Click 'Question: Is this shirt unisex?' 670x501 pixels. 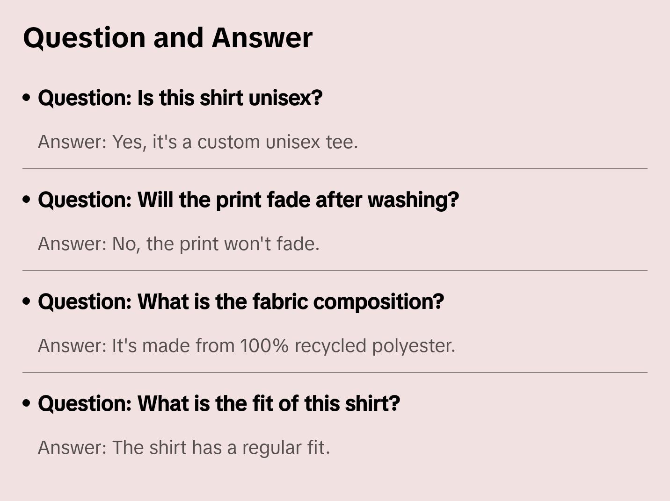tap(180, 98)
